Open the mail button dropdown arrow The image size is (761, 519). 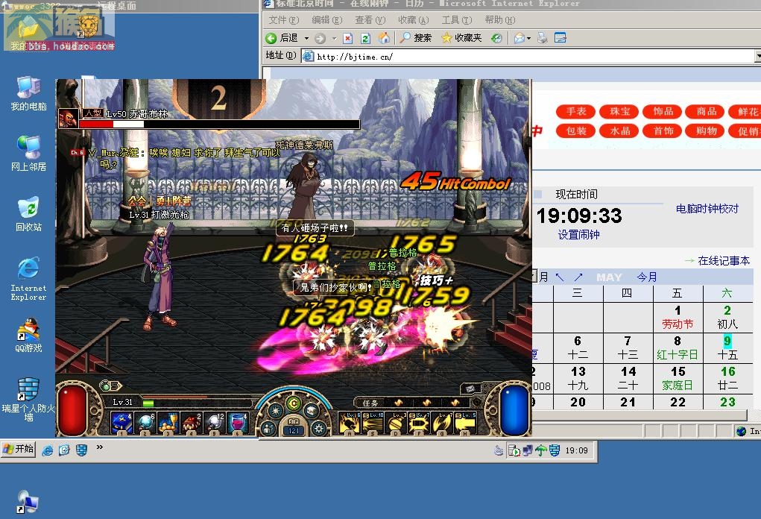tap(528, 38)
